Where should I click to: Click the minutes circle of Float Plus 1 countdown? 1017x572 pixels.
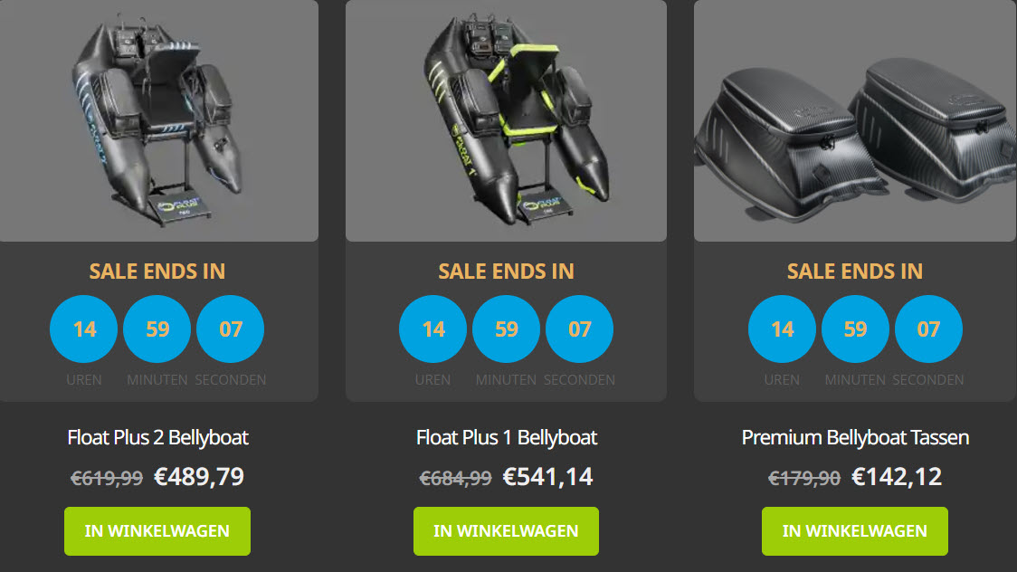[x=506, y=329]
